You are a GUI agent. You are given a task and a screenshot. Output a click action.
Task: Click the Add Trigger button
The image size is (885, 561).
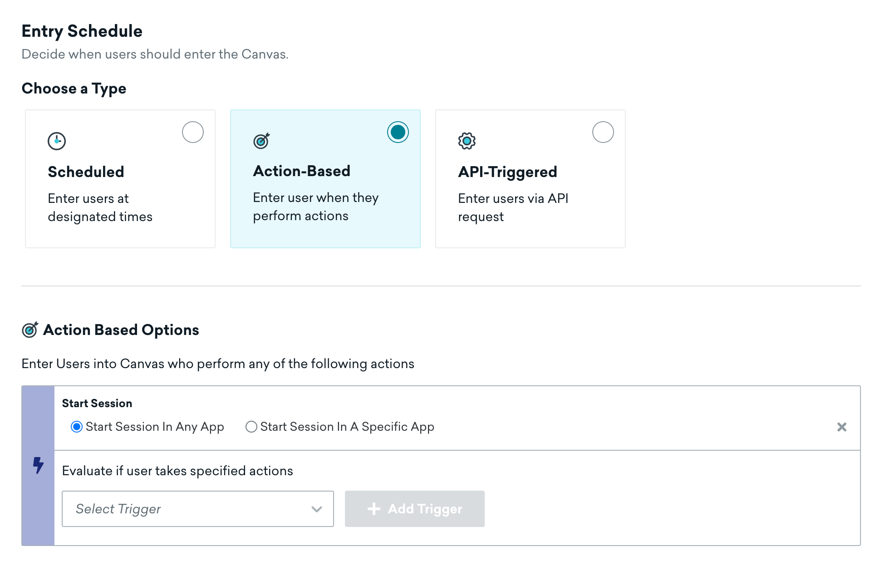(415, 509)
